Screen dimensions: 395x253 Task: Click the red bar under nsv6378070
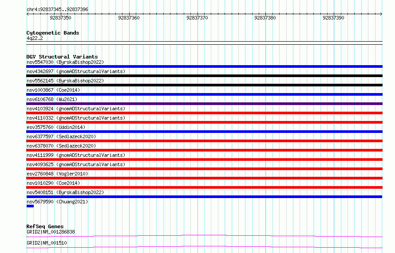[204, 150]
